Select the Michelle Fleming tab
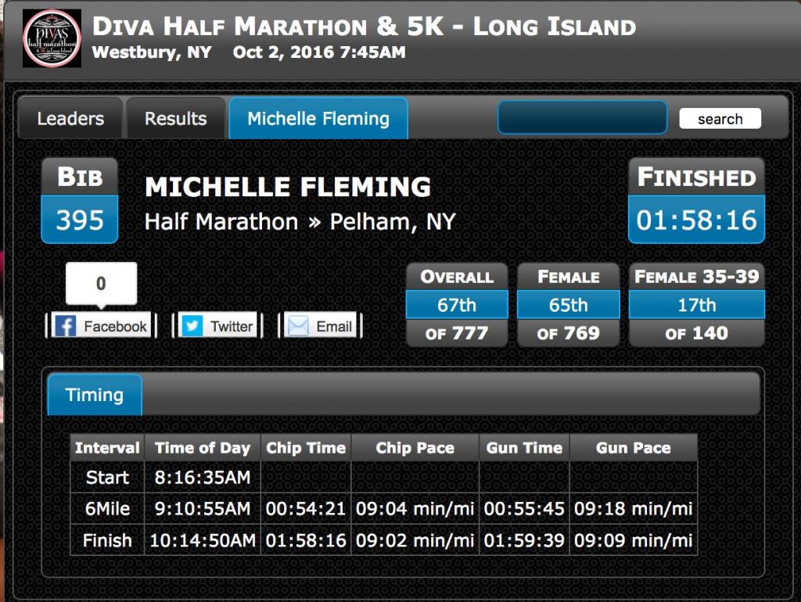The width and height of the screenshot is (801, 602). point(318,119)
